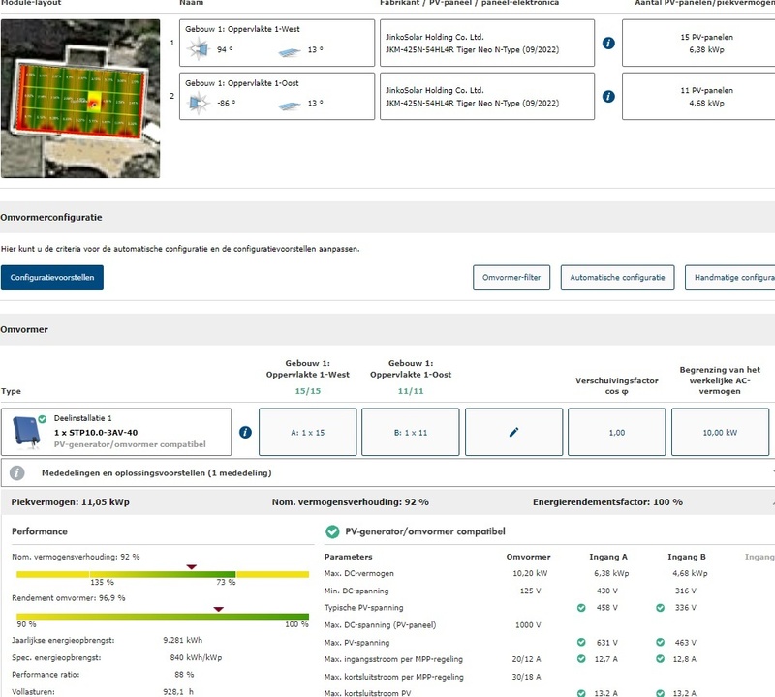The image size is (775, 697).
Task: Click tilt panel icon for Oost surface
Action: (x=290, y=106)
